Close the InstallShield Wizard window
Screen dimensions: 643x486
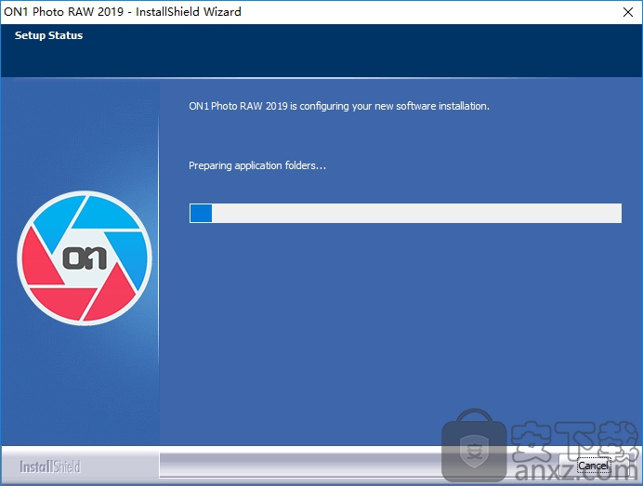[628, 12]
